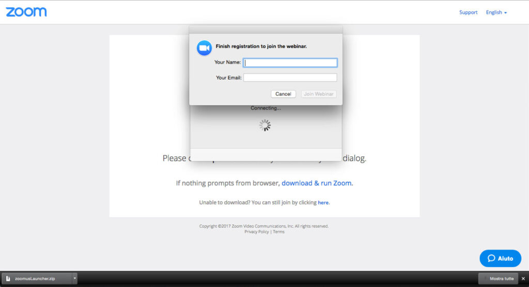The height and width of the screenshot is (287, 529).
Task: Click the loading spinner below Connecting
Action: [x=265, y=125]
